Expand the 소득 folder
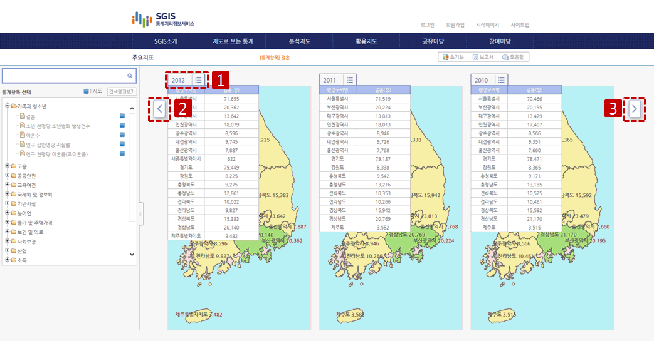654x341 pixels. (7, 260)
